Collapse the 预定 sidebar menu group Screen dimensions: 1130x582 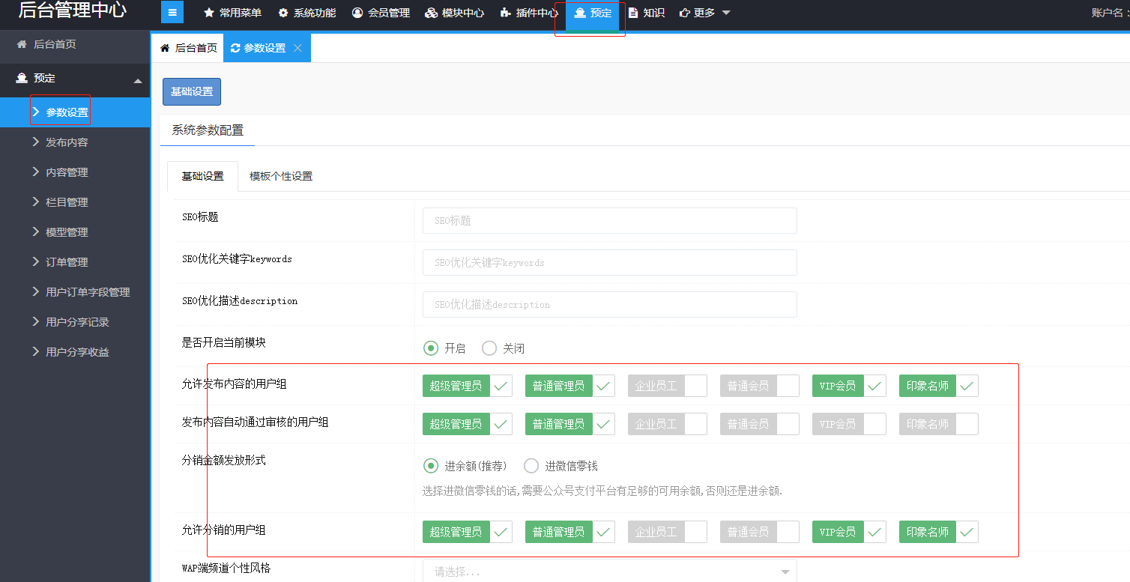point(137,80)
